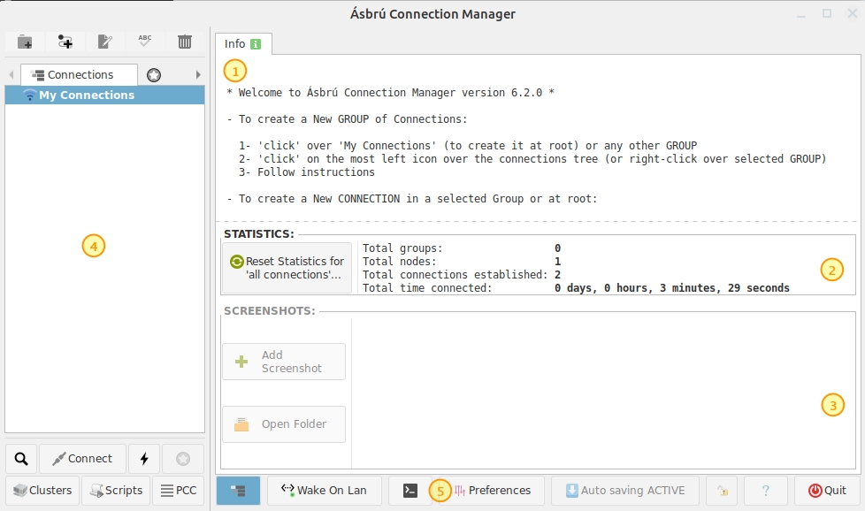Open the Clusters manager
The image size is (865, 511).
tap(42, 491)
